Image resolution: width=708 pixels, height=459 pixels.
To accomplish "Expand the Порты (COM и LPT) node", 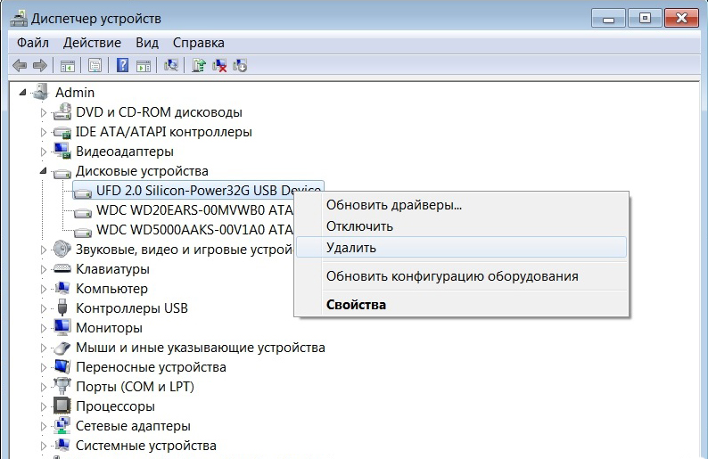I will point(44,387).
